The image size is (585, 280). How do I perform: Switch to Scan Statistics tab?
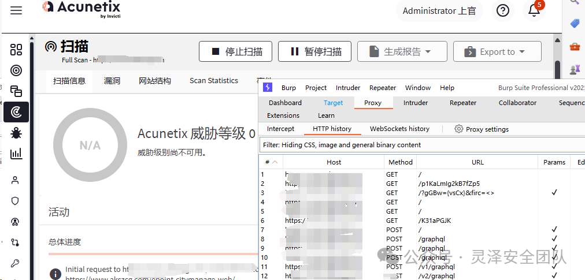[x=214, y=80]
